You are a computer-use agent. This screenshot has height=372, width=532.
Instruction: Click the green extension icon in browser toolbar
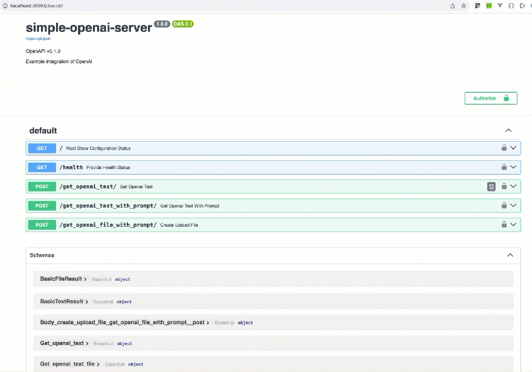pos(489,6)
